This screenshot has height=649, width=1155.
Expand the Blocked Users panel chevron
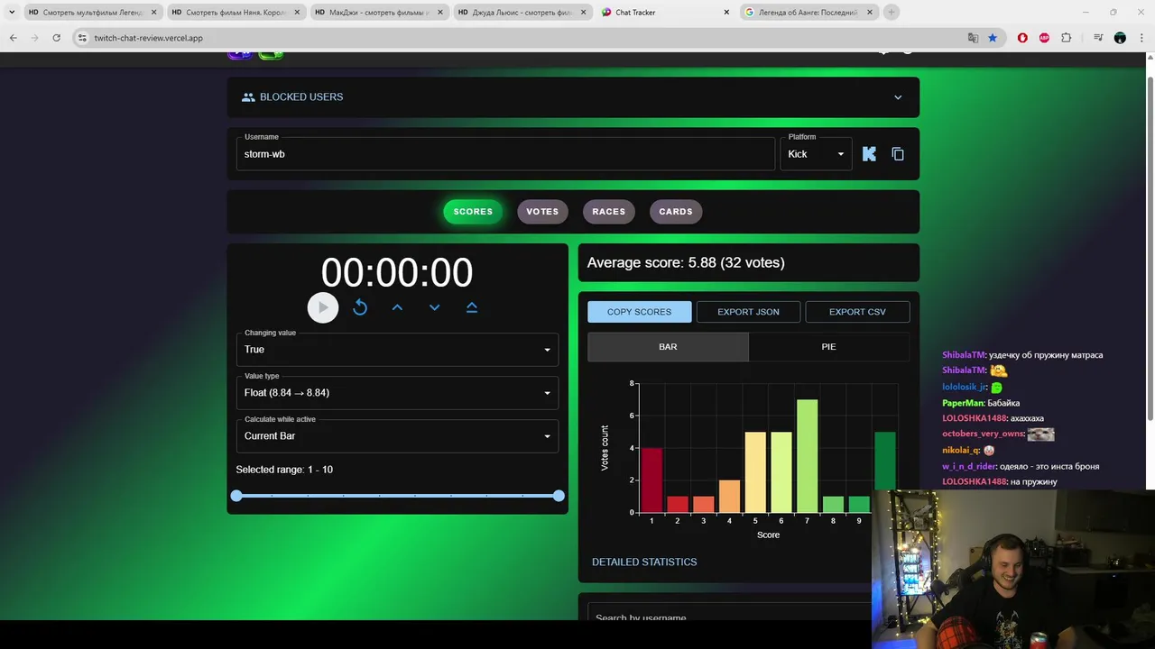click(x=898, y=97)
